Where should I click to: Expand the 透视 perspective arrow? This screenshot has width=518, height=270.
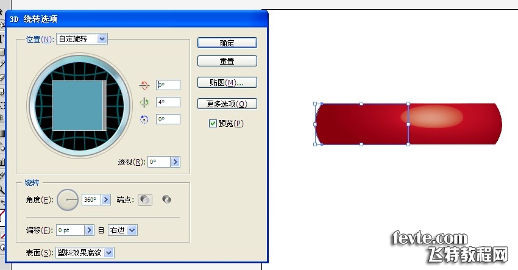point(176,162)
